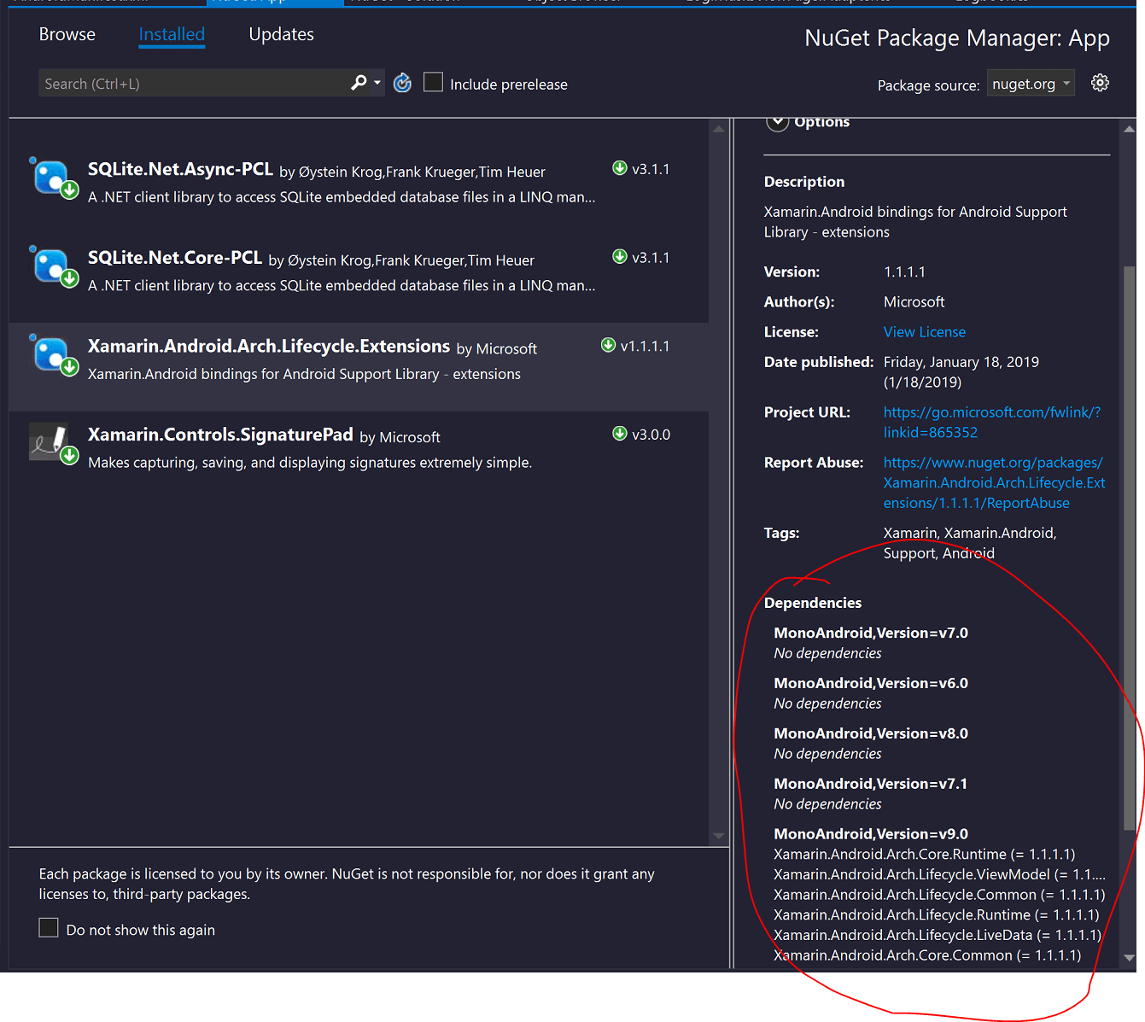
Task: Click the Xamarin.Android.Arch.Core.Common dependency entry
Action: click(x=927, y=955)
